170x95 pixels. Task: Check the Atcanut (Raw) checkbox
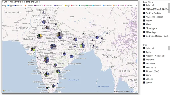click(x=144, y=71)
